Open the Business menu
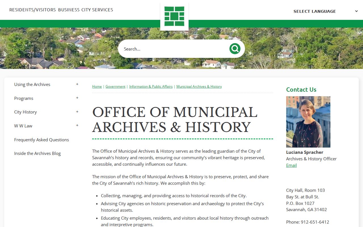The height and width of the screenshot is (227, 363). 69,10
